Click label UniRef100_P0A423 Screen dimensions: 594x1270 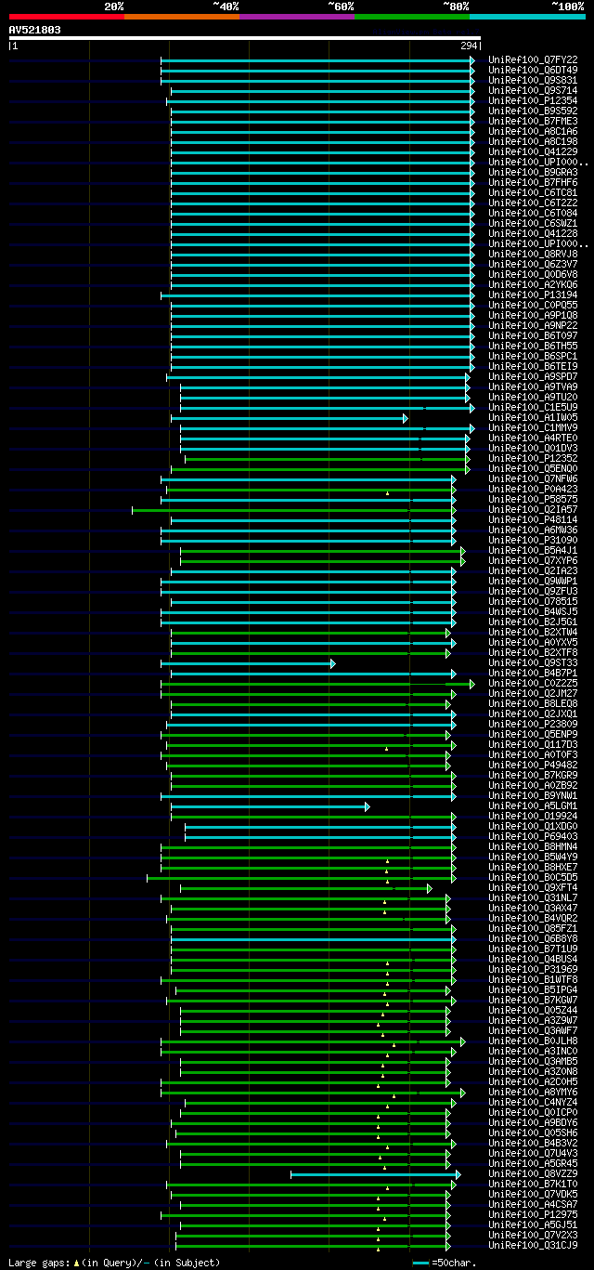pos(533,489)
